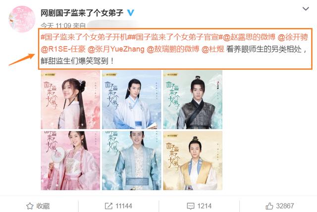Open @杜煜 profile mention
This screenshot has height=212, width=317.
pos(213,49)
